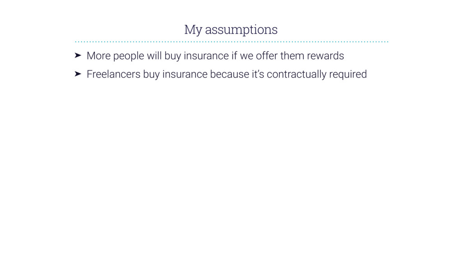The image size is (462, 259).
Task: Click the word 'offer' in first bullet
Action: [267, 56]
